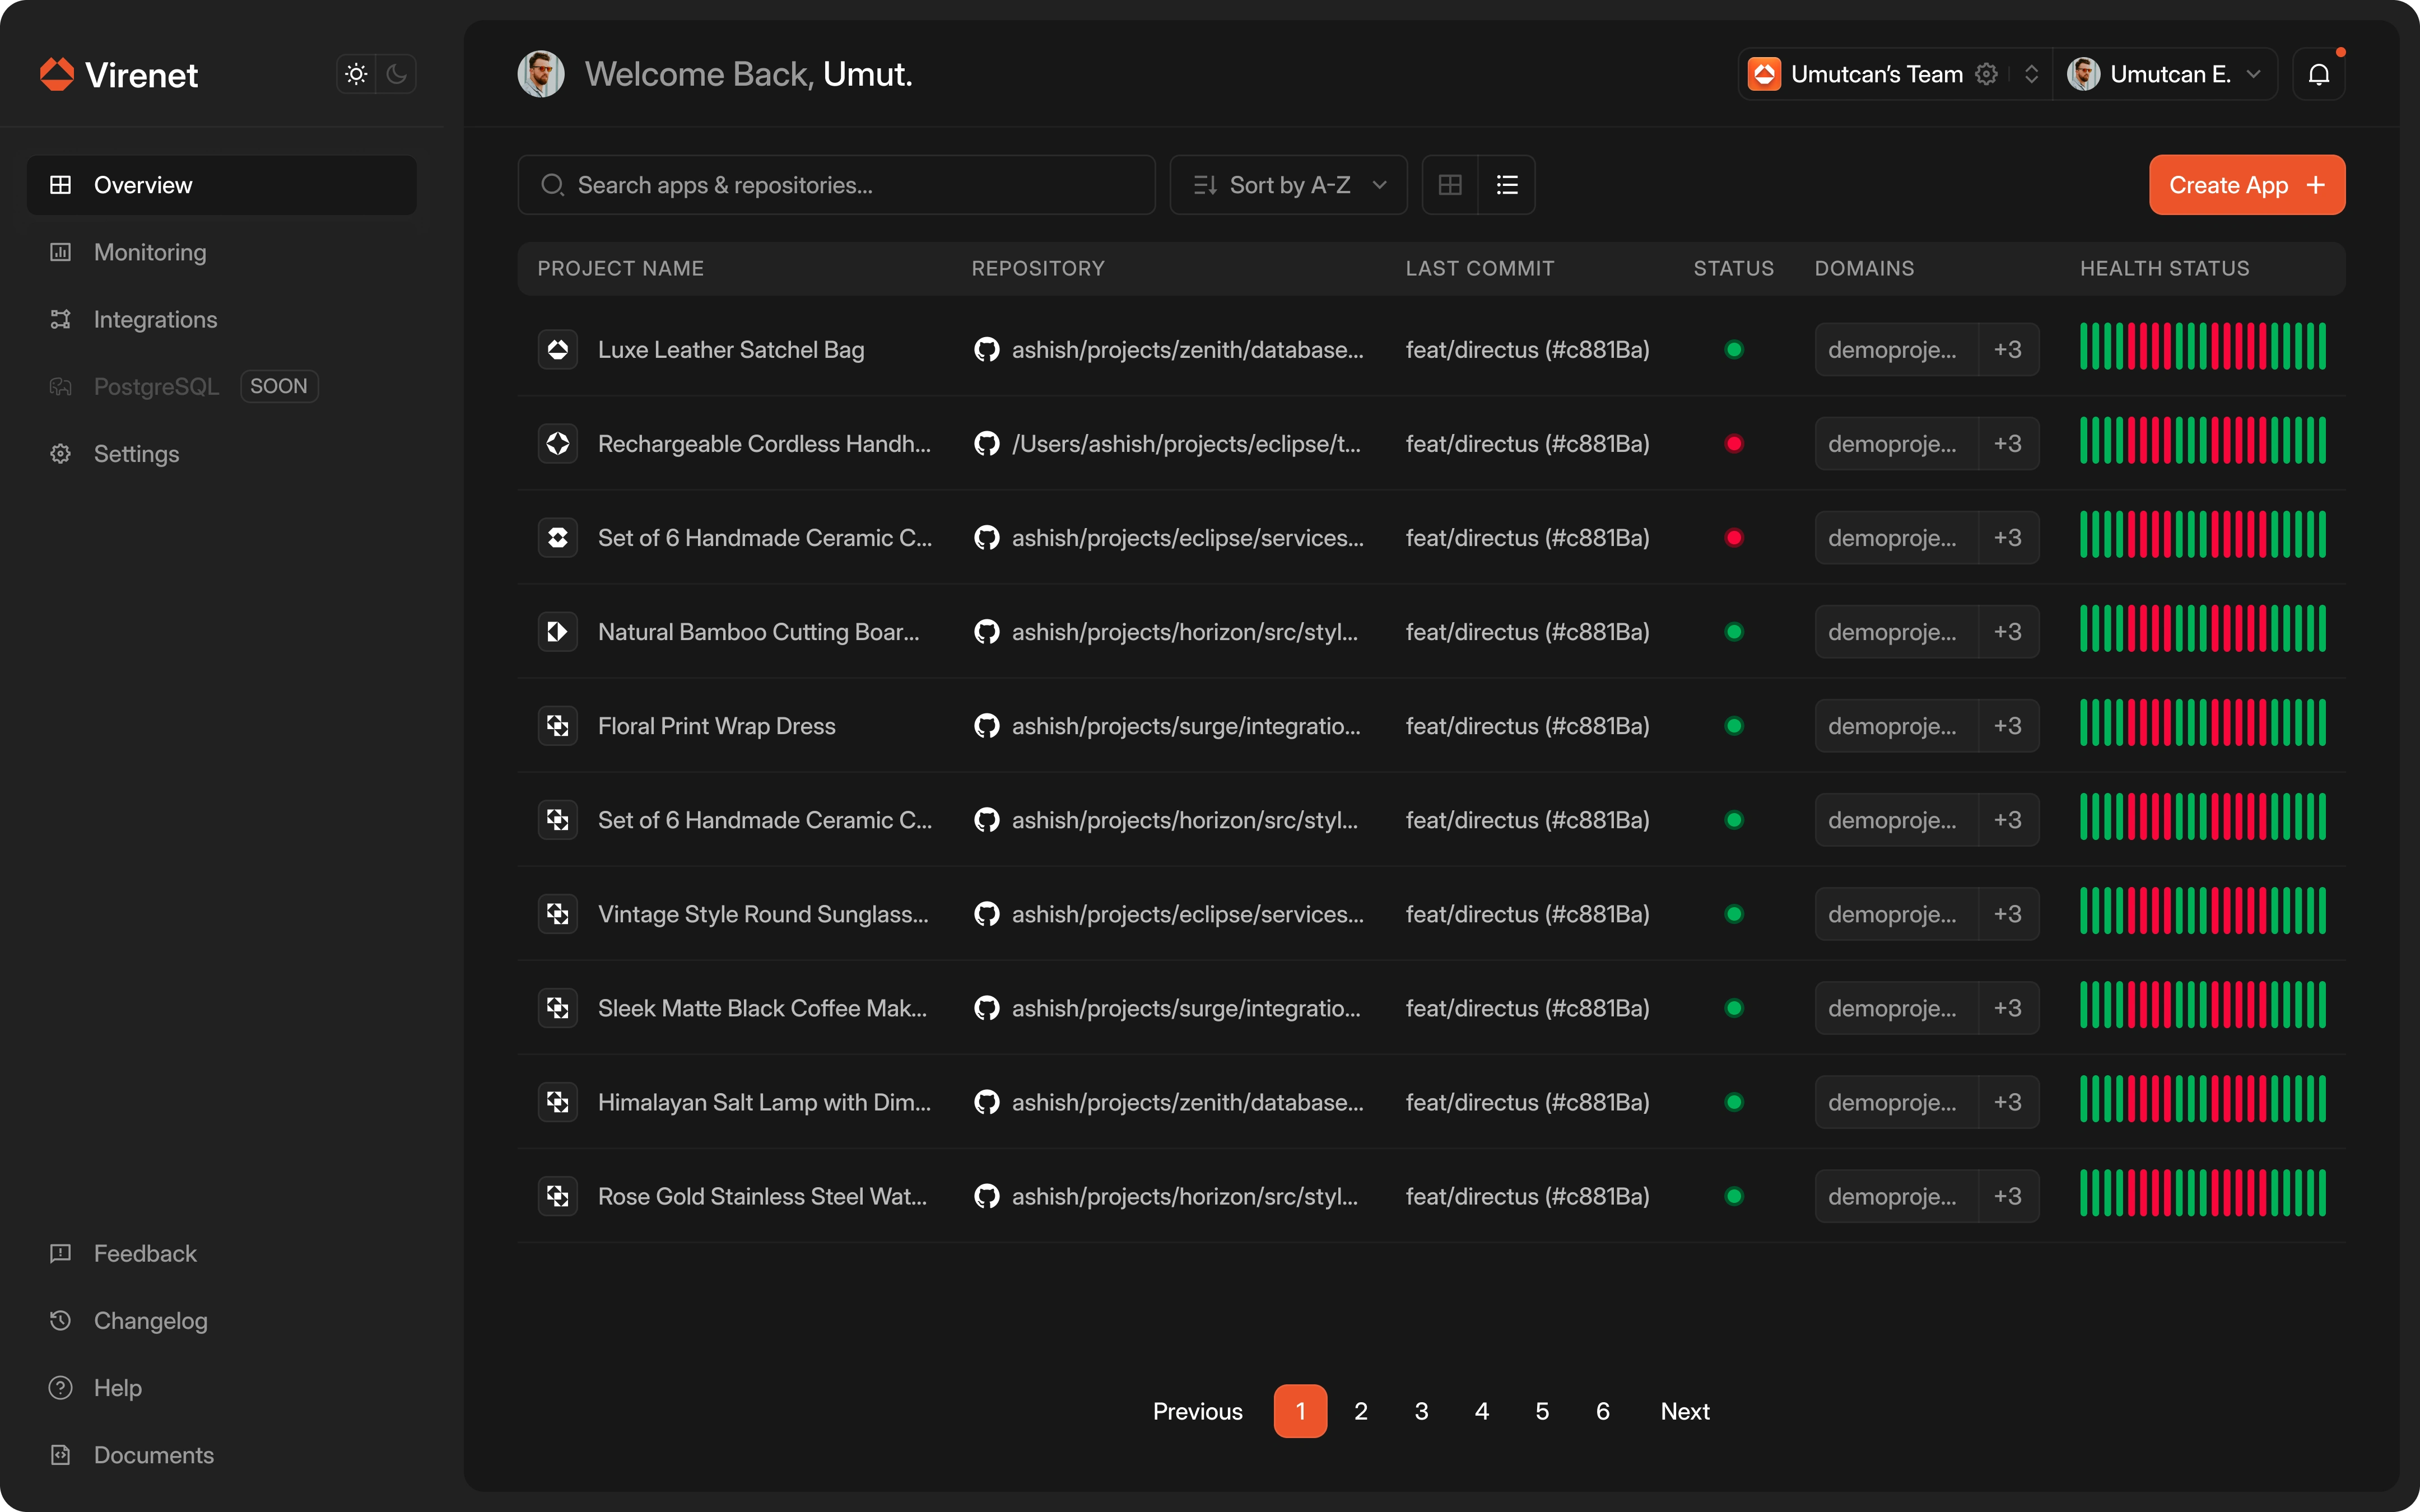Click the notification bell icon

pyautogui.click(x=2318, y=74)
